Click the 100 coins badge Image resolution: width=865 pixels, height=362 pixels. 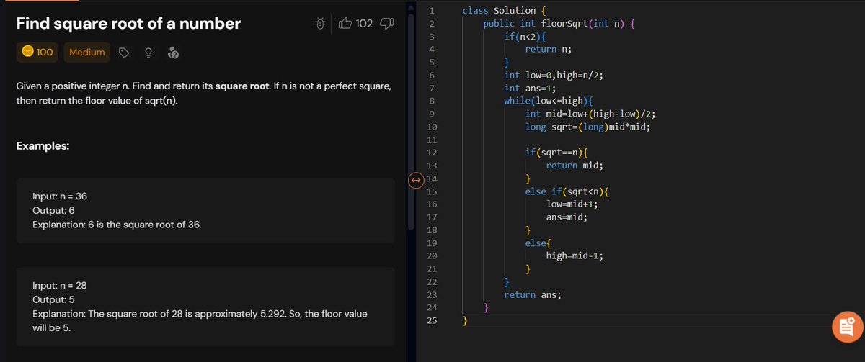pos(39,52)
